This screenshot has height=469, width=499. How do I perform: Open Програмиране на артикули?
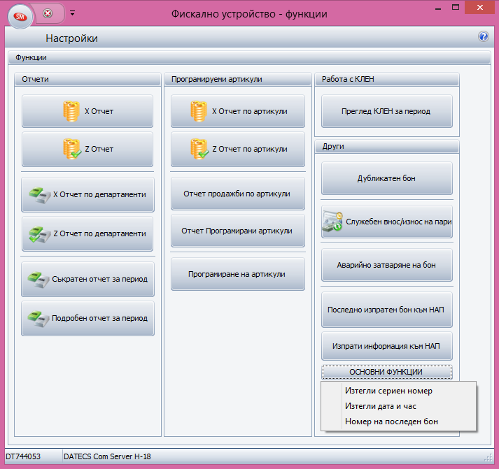(x=238, y=274)
